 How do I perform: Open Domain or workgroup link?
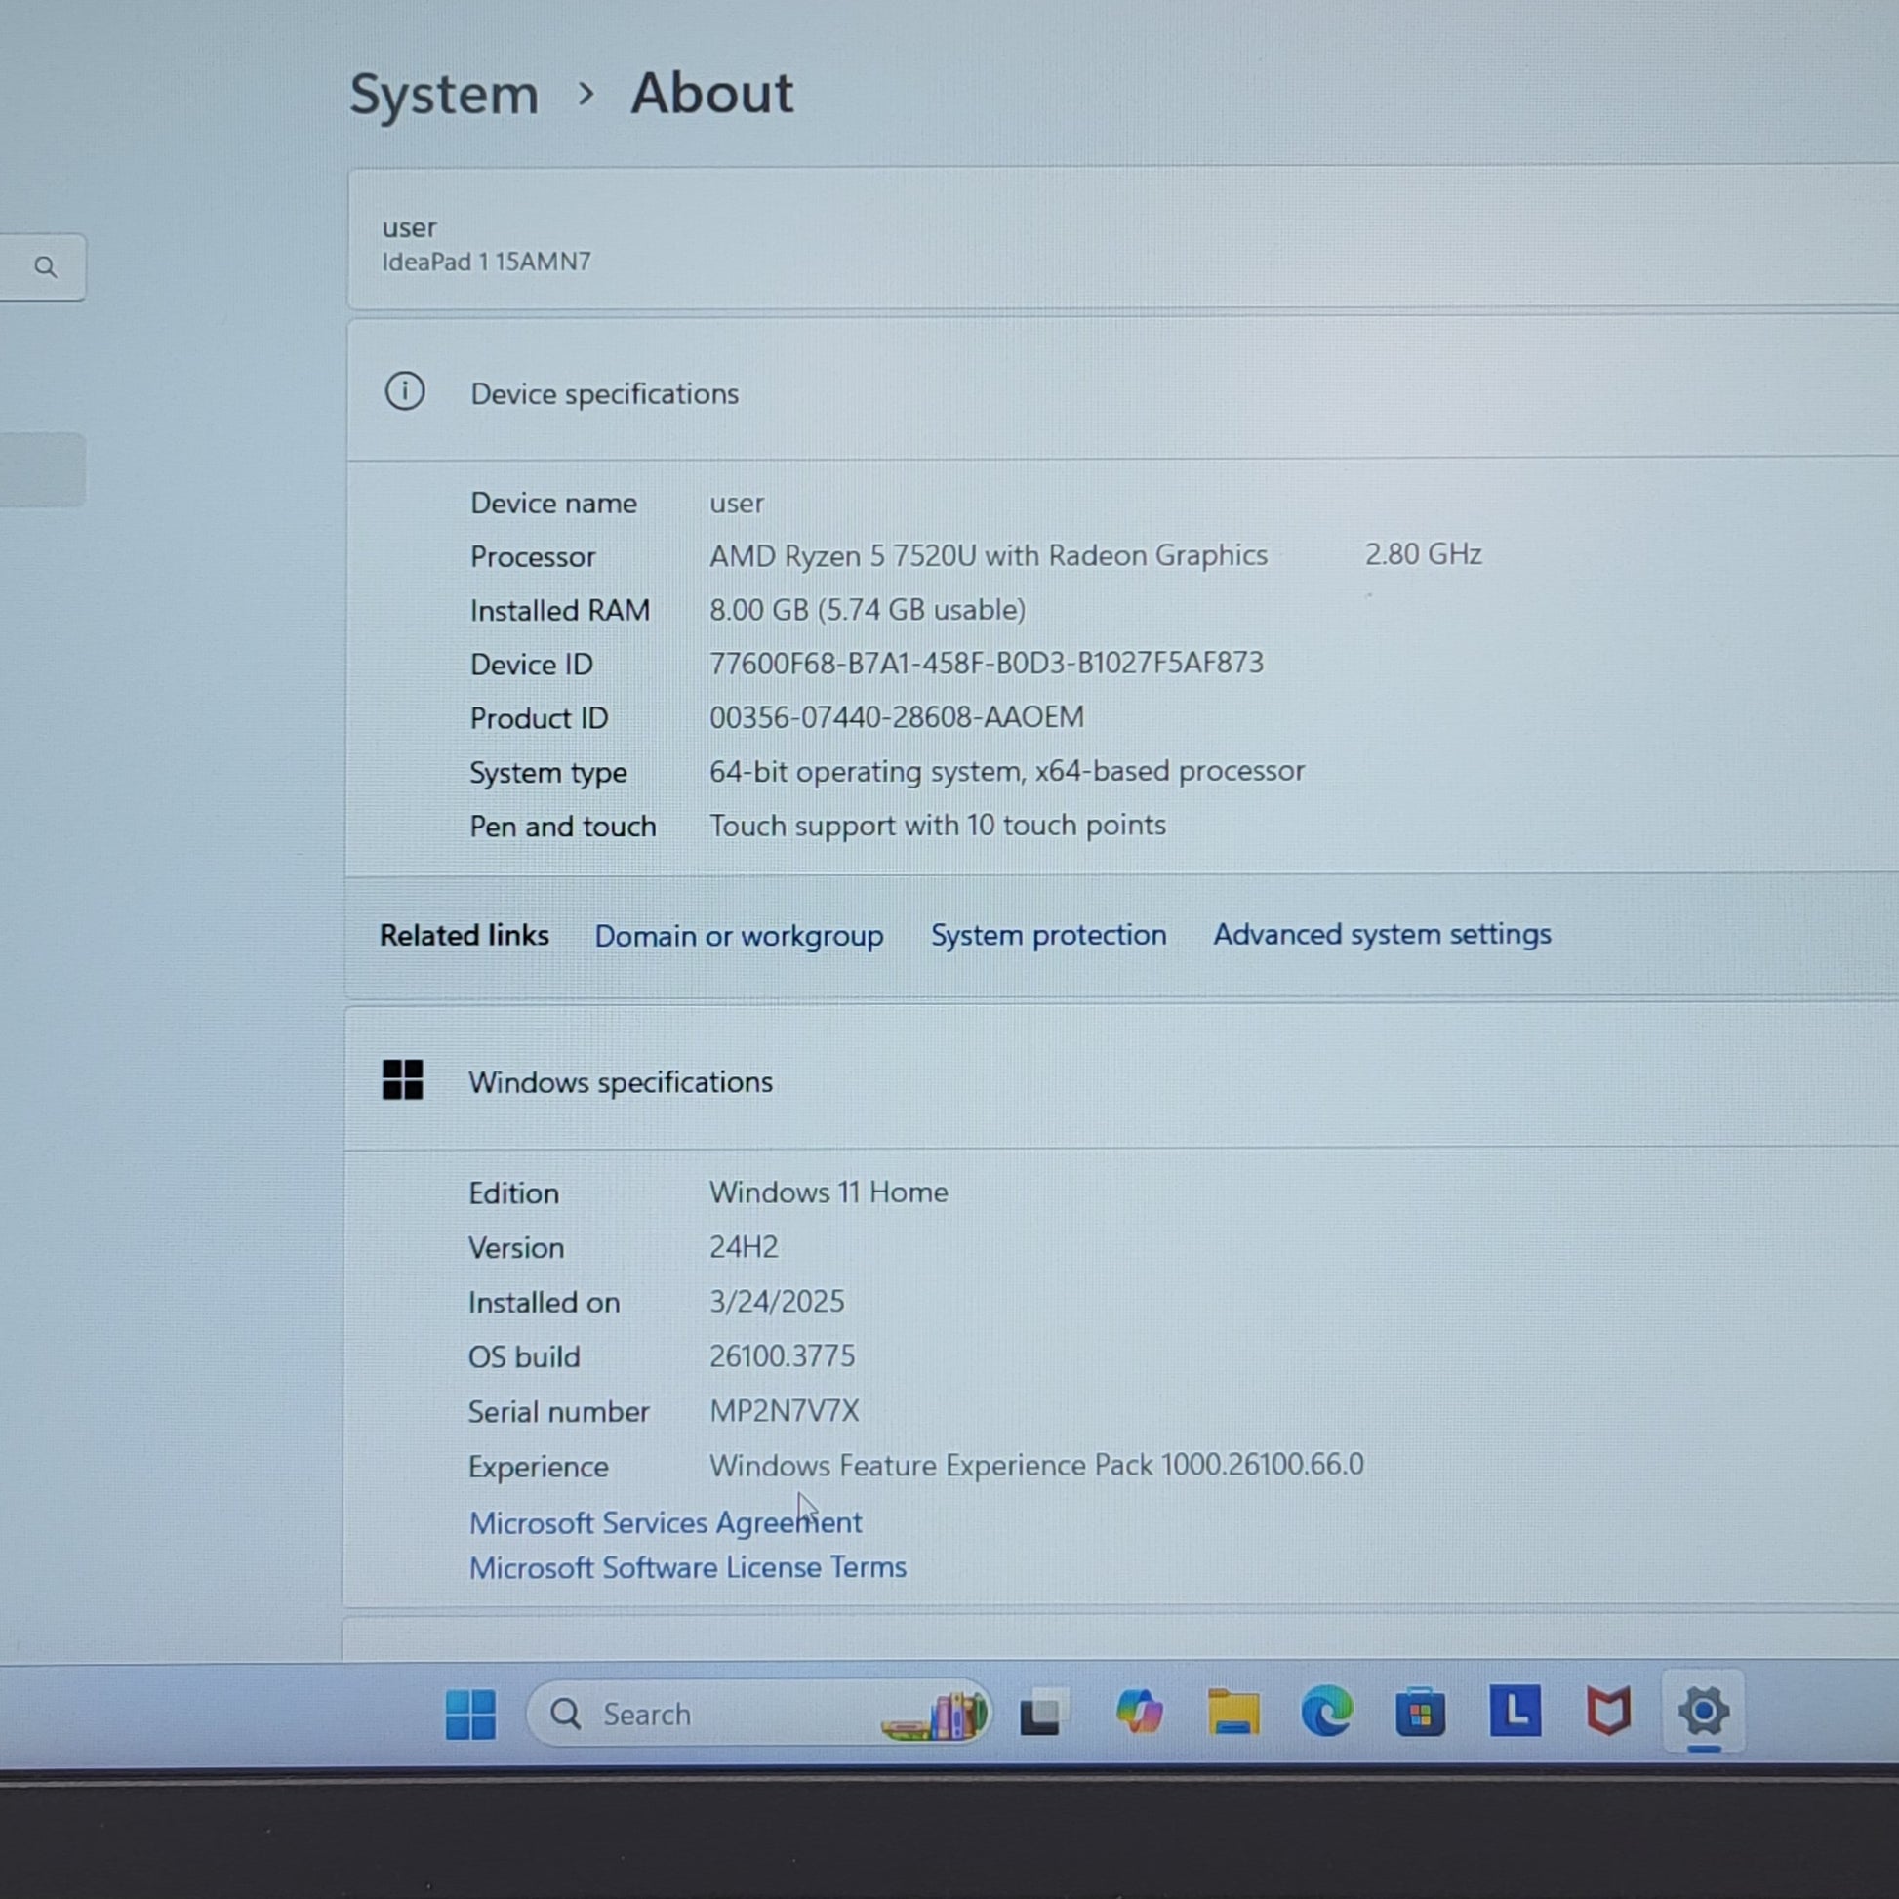tap(738, 936)
